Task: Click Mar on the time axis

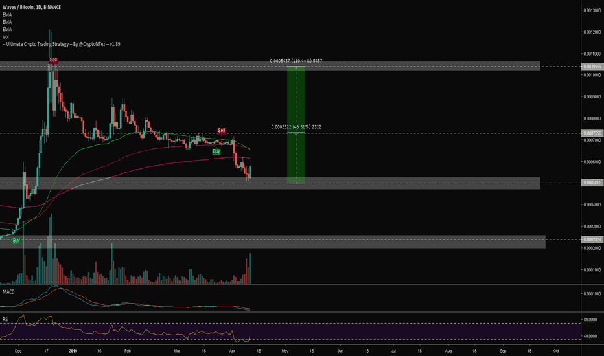Action: [x=177, y=351]
